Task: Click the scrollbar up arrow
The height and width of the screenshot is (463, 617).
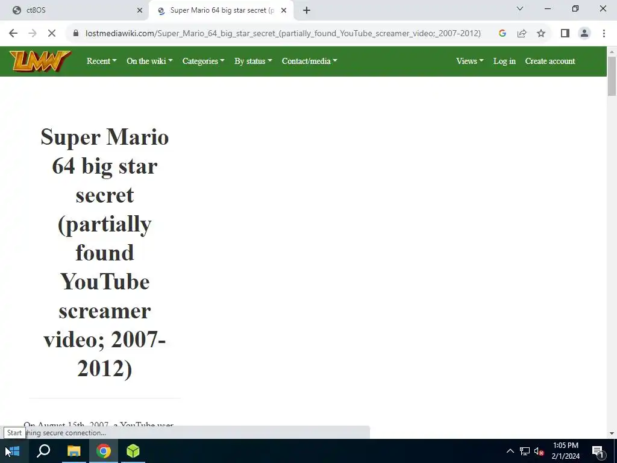Action: tap(612, 52)
